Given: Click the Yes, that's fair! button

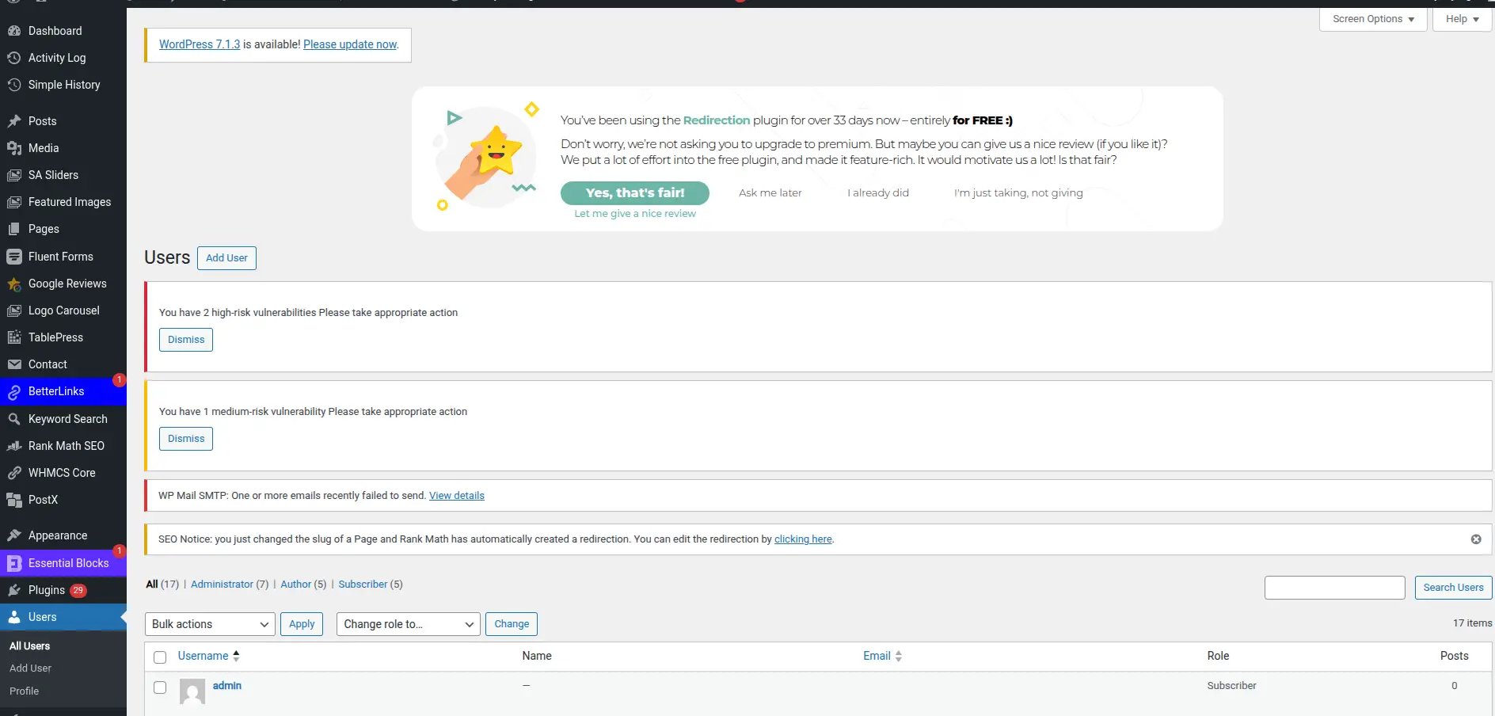Looking at the screenshot, I should point(635,192).
